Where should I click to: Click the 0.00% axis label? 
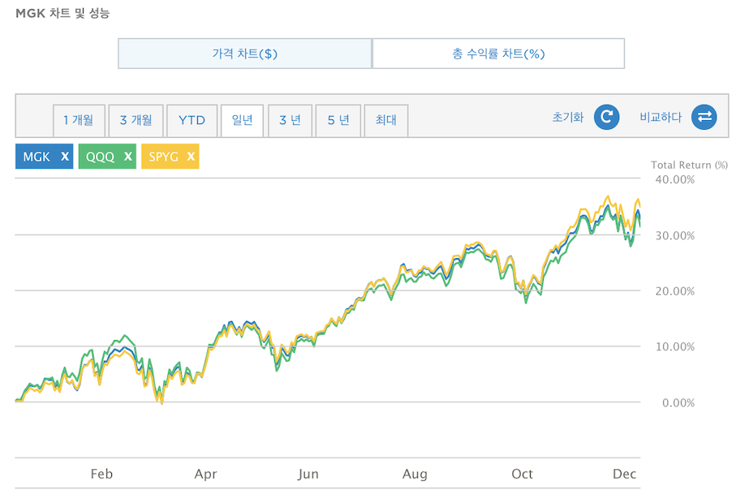click(x=678, y=402)
